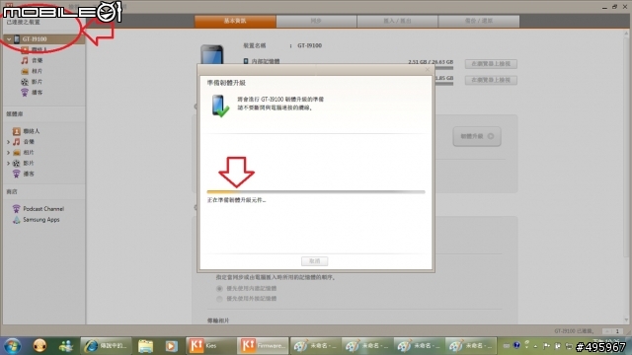632x355 pixels.
Task: Click the phone with checkmark icon in dialog
Action: click(220, 106)
